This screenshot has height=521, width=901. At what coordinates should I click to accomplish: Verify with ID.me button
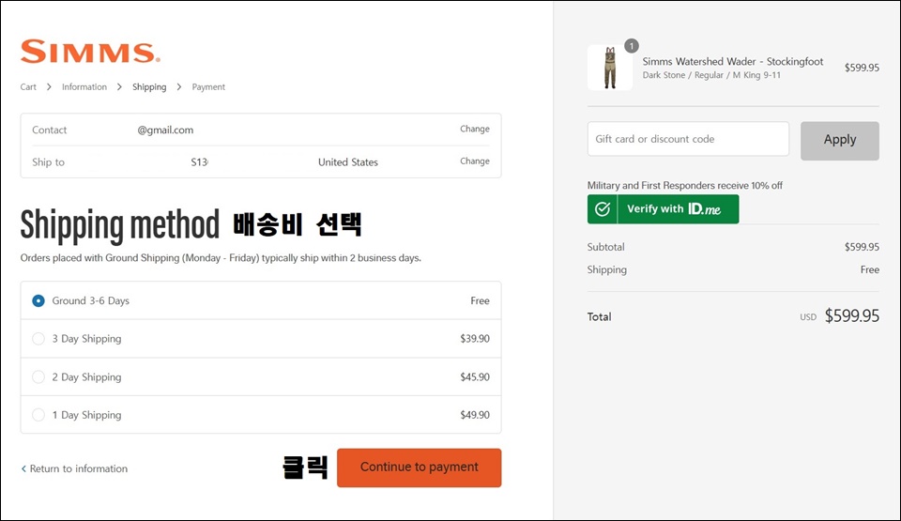(664, 208)
